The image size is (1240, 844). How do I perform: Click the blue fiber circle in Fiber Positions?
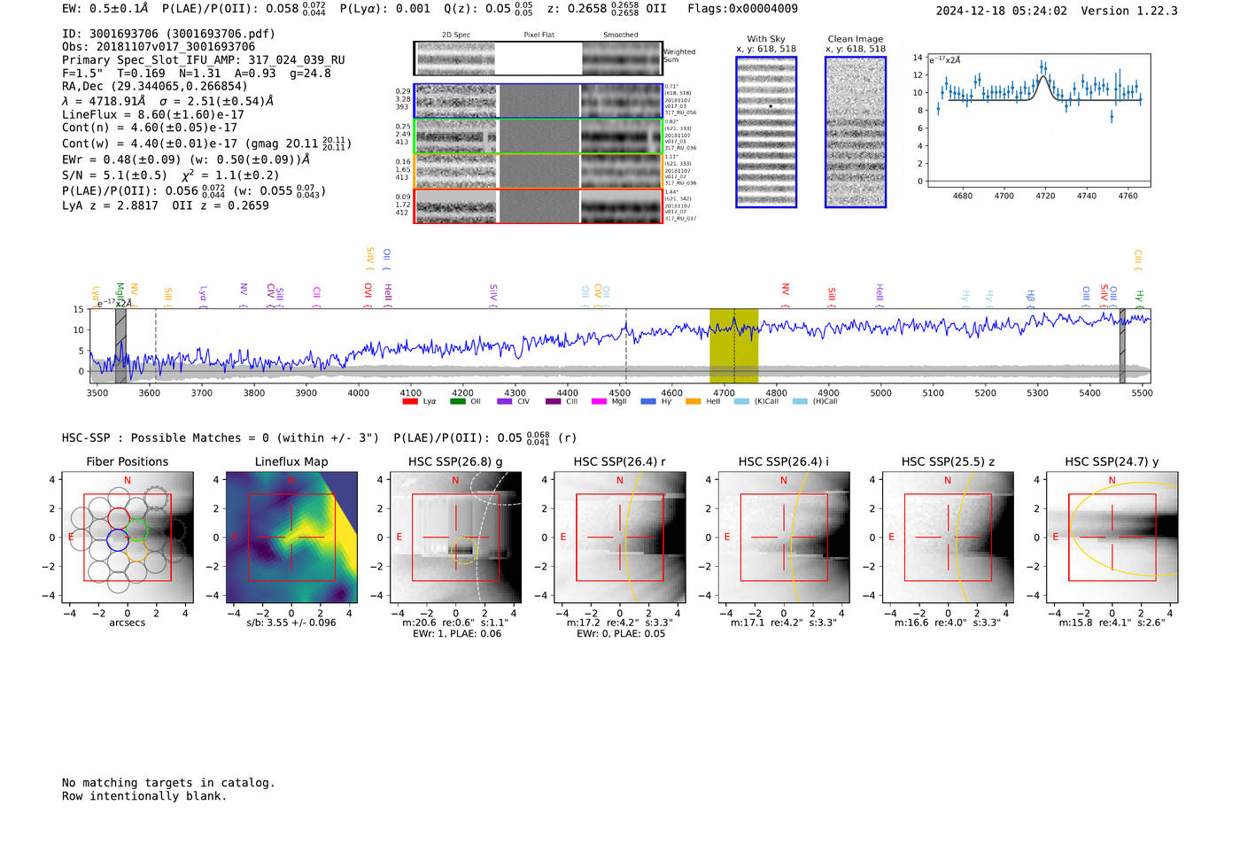coord(117,539)
